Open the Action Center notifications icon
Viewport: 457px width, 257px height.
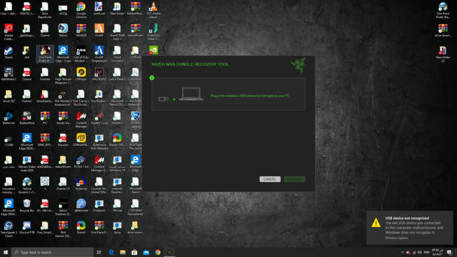pos(449,252)
